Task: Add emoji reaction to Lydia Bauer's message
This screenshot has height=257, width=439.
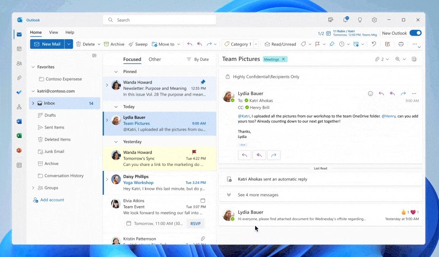Action: point(370,94)
